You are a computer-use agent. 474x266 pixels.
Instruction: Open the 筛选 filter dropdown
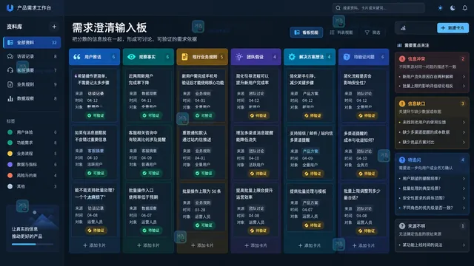tap(373, 33)
